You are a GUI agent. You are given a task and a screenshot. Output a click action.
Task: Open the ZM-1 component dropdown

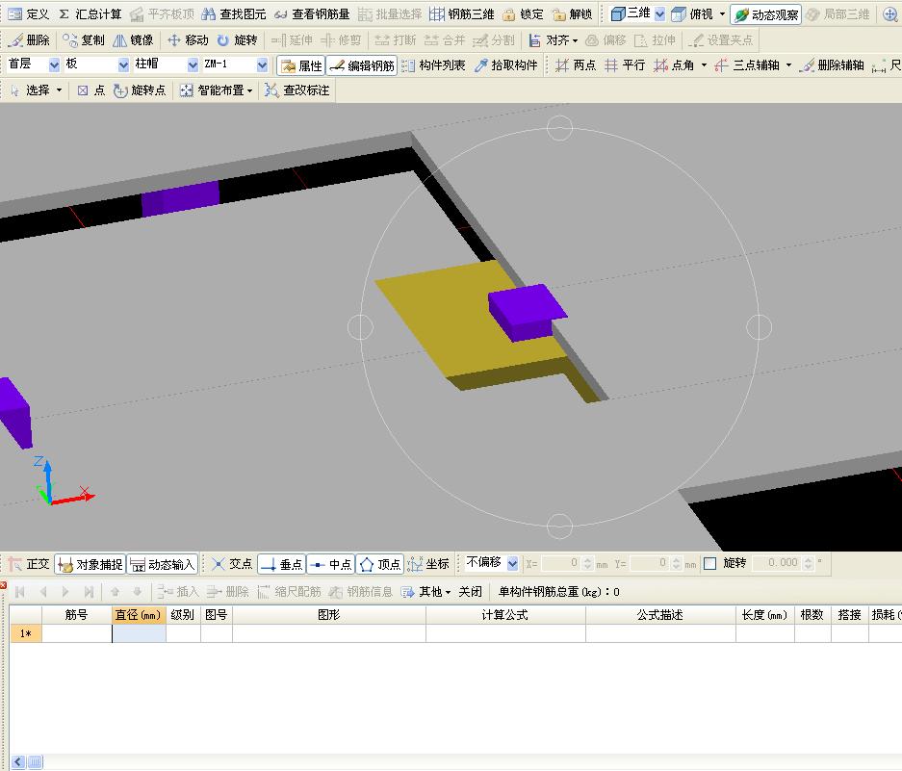262,65
